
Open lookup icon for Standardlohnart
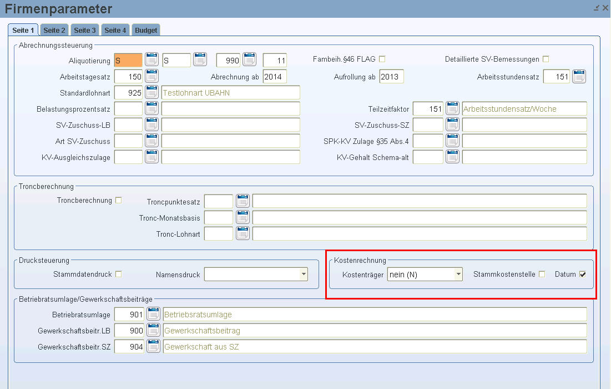point(152,92)
